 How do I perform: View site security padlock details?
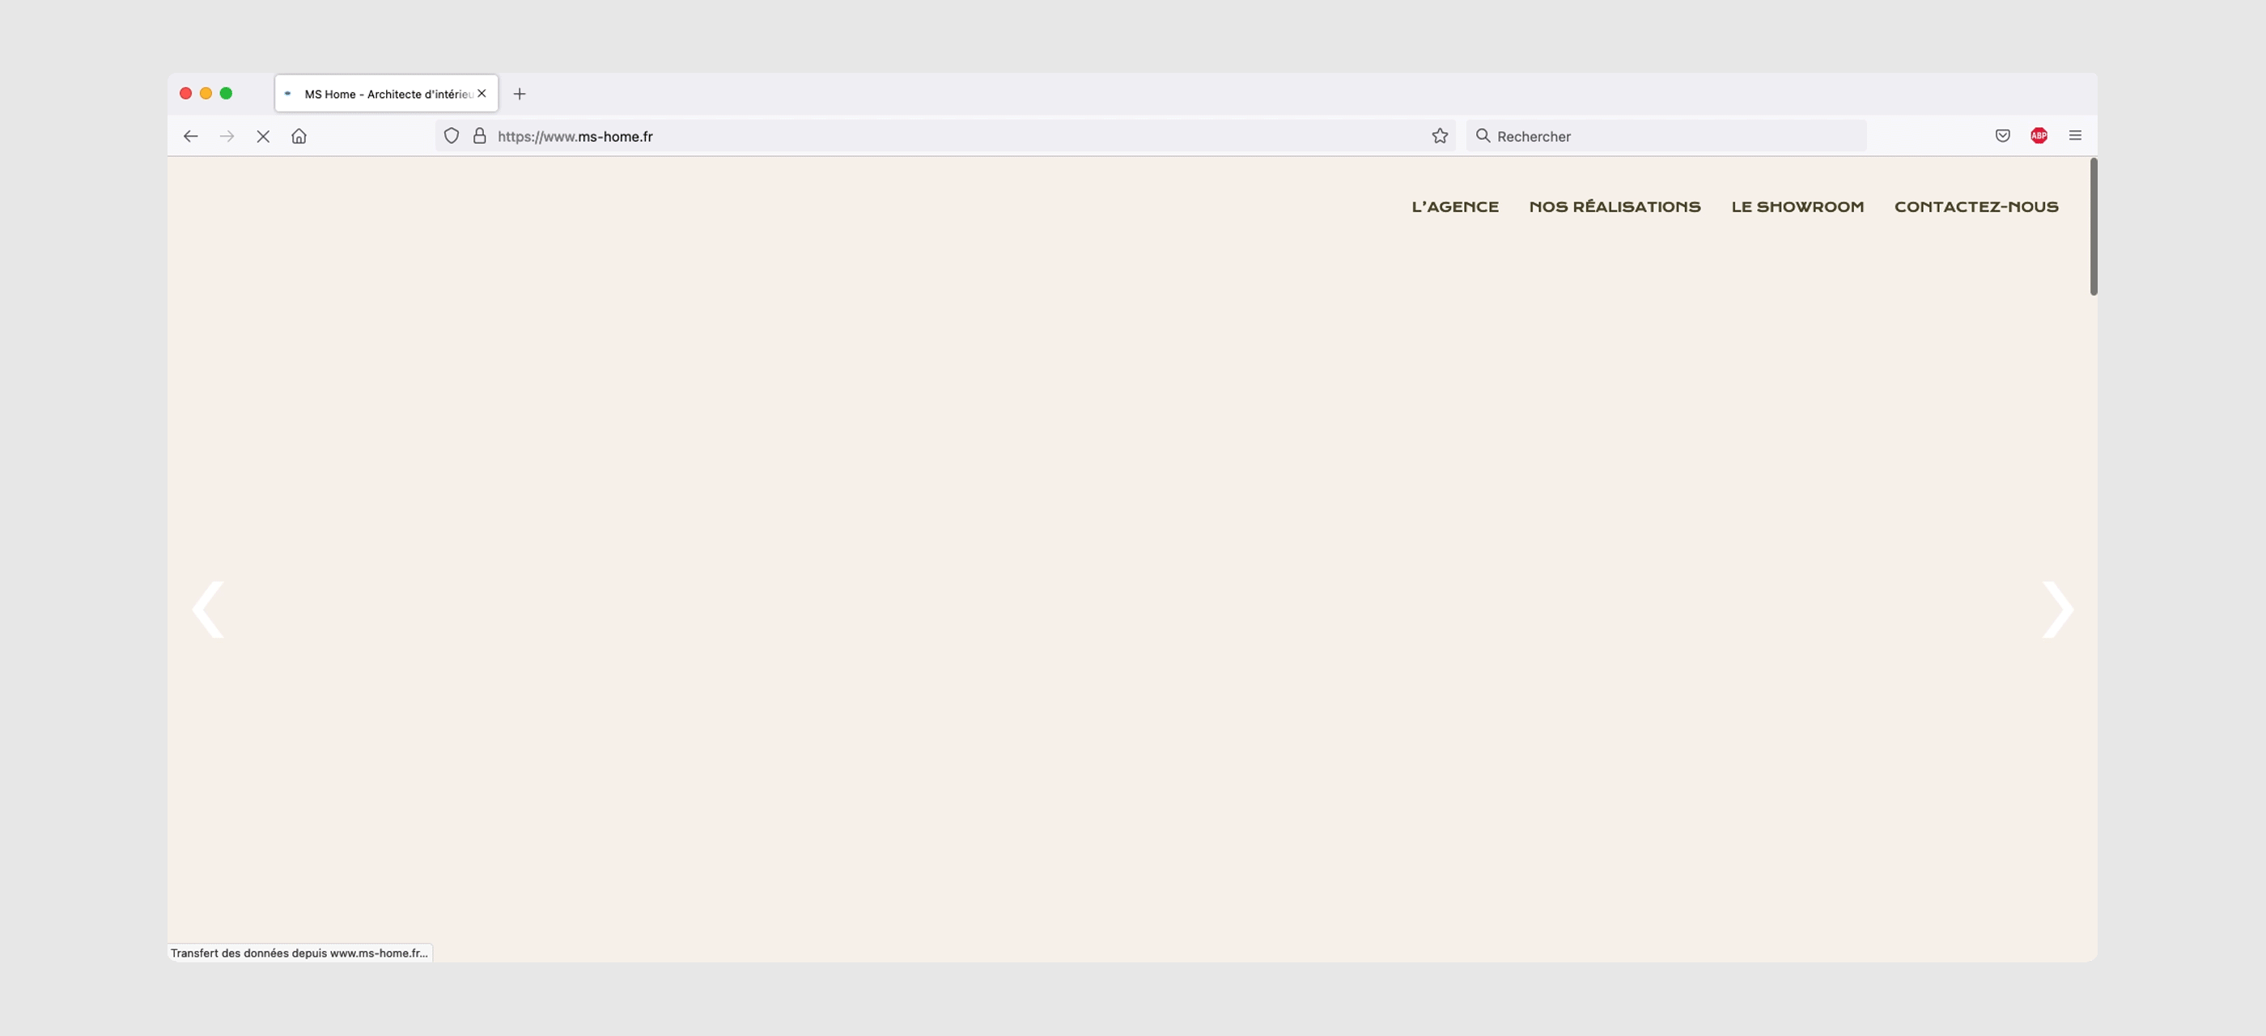click(479, 135)
